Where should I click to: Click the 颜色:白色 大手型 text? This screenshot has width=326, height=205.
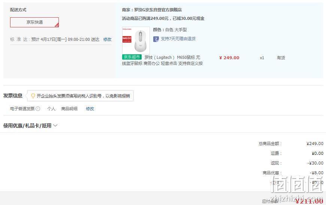point(170,30)
